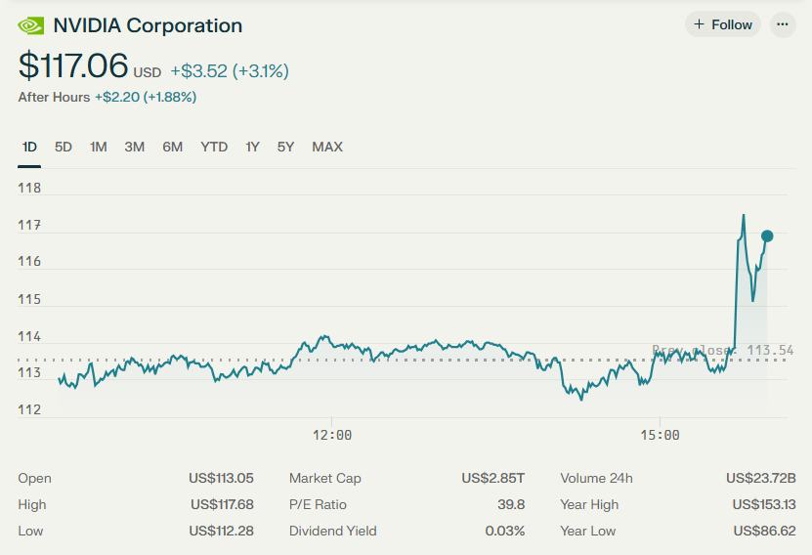Image resolution: width=812 pixels, height=555 pixels.
Task: Click the P/E Ratio value 39.8
Action: coord(511,504)
